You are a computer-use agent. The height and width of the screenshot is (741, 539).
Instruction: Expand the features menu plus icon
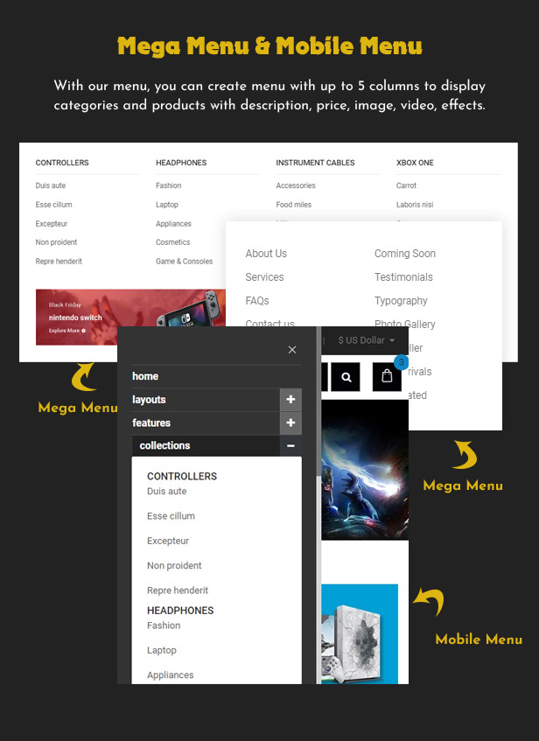290,423
